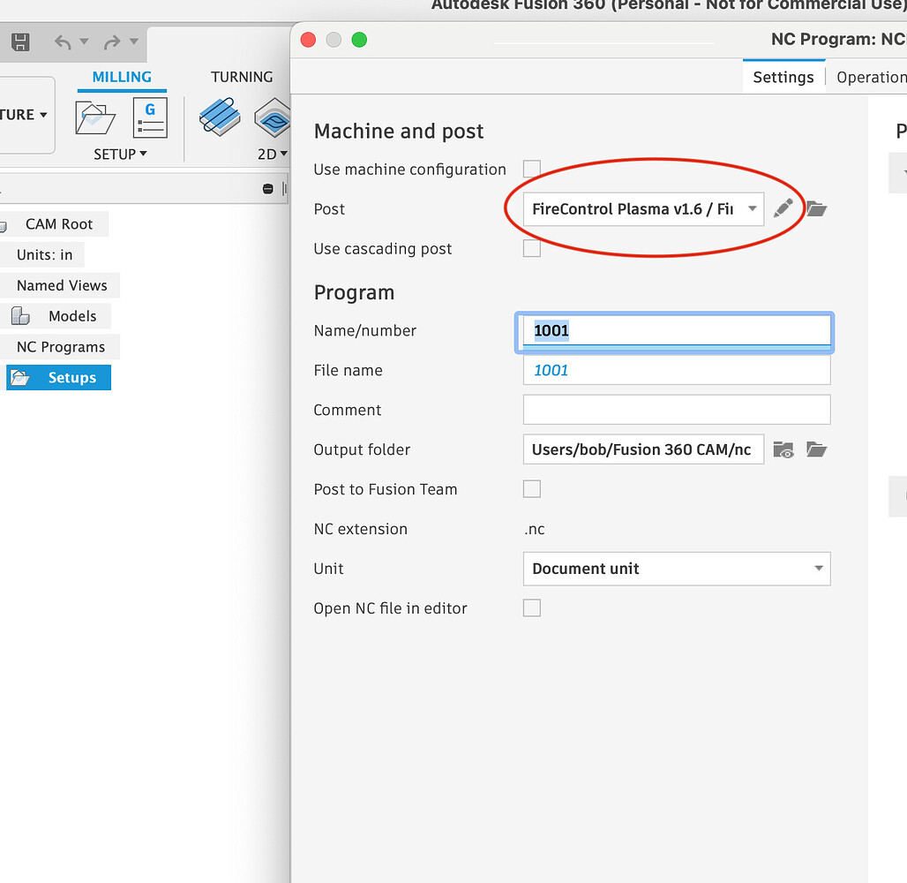Click the browser panel collapse icon
Viewport: 907px width, 883px height.
pos(268,189)
